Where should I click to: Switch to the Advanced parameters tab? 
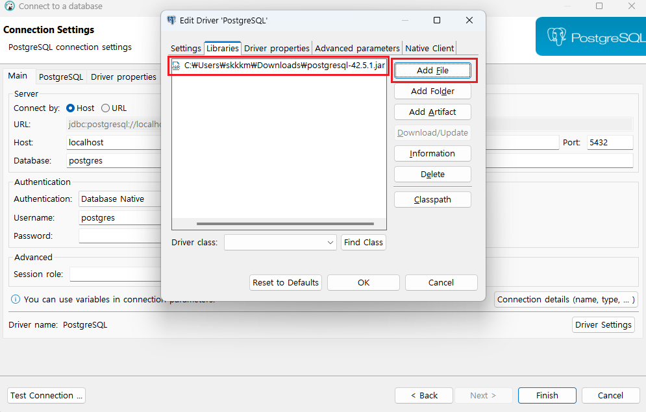click(x=357, y=48)
